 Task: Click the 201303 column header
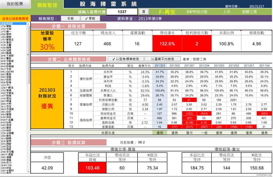(x=160, y=65)
